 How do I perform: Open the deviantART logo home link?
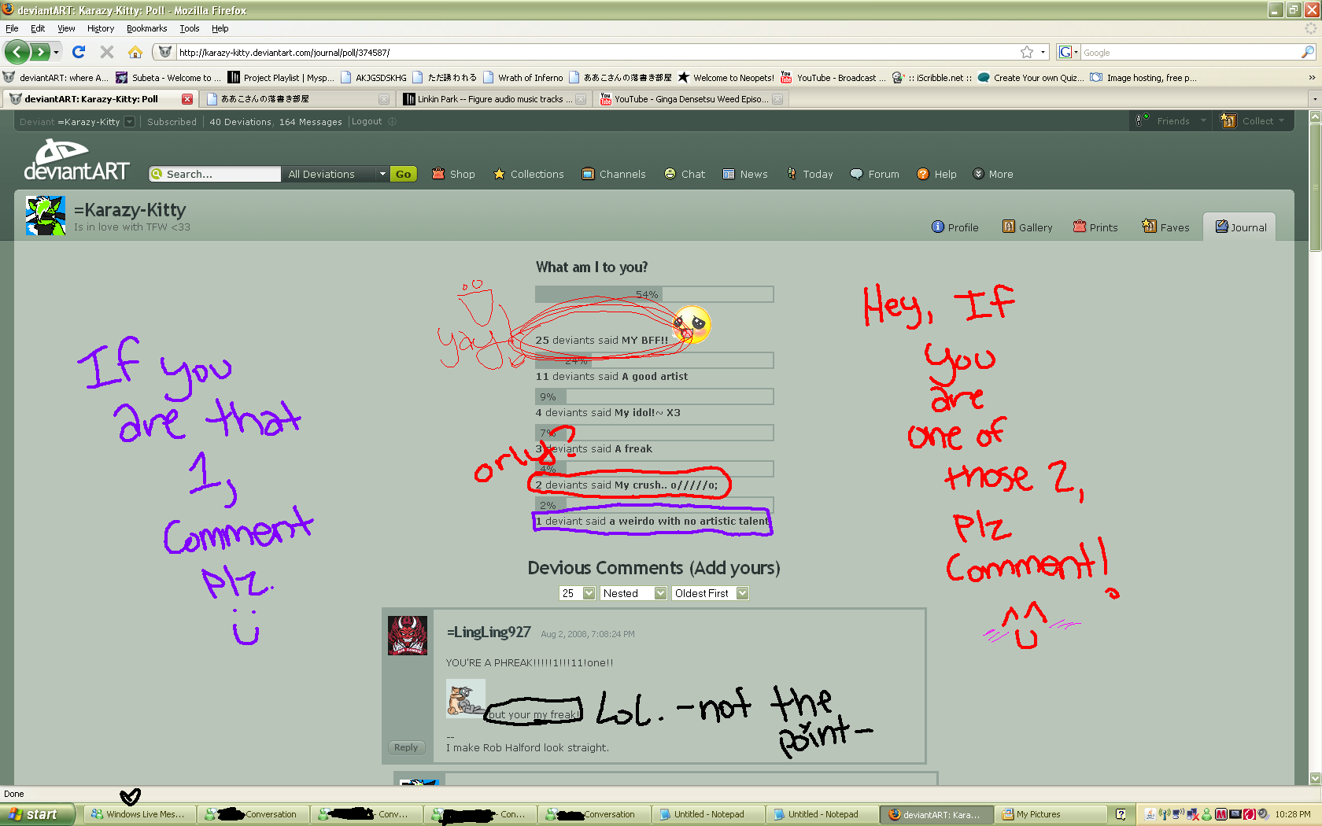click(76, 160)
